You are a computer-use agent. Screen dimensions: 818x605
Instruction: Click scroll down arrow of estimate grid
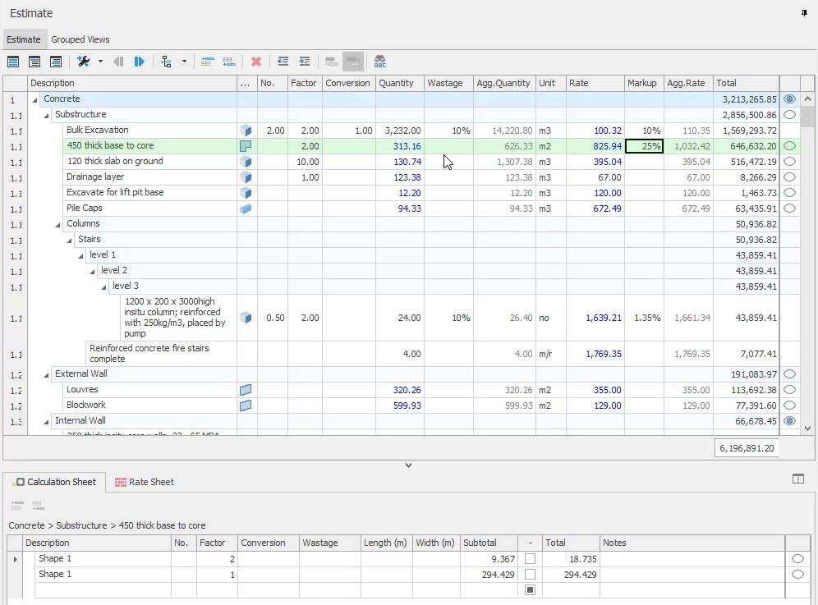(807, 429)
